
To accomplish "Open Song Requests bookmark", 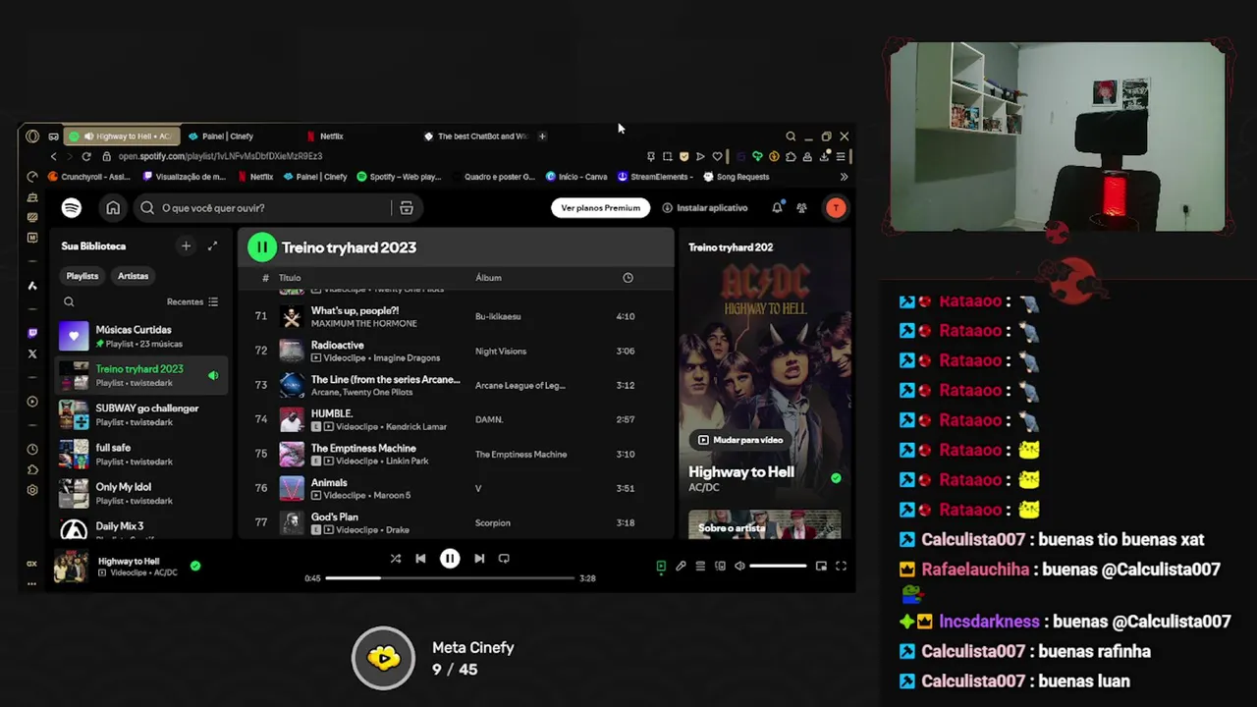I will click(x=737, y=177).
